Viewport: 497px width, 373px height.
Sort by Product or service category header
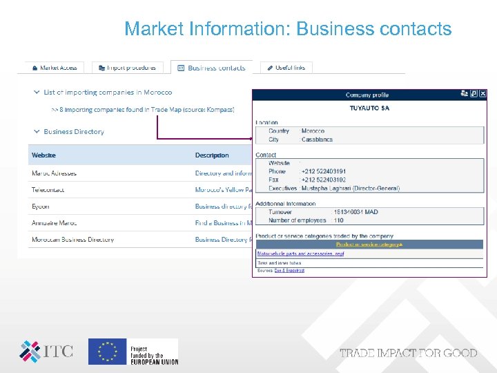pyautogui.click(x=369, y=245)
